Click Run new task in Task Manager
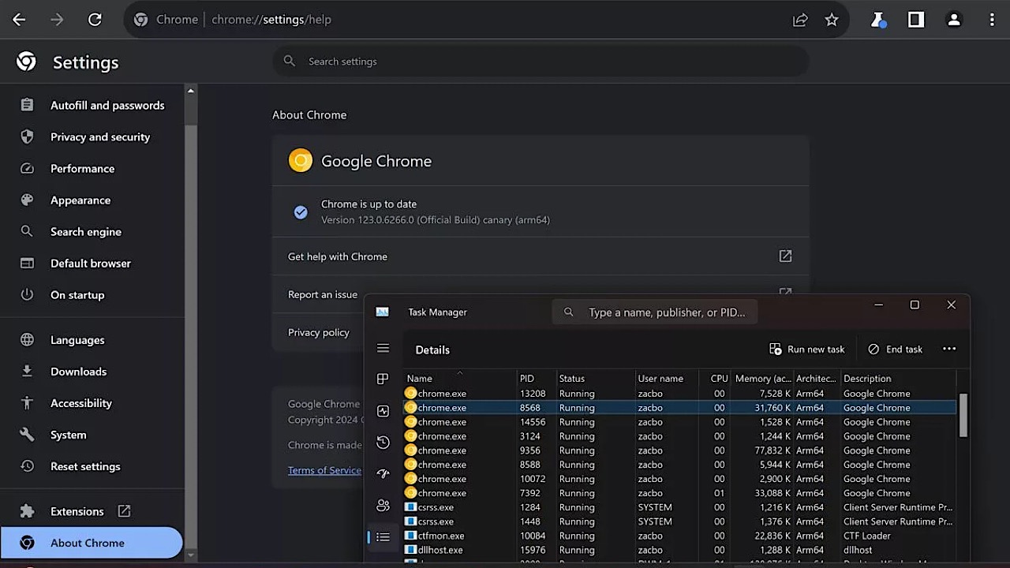 tap(806, 349)
